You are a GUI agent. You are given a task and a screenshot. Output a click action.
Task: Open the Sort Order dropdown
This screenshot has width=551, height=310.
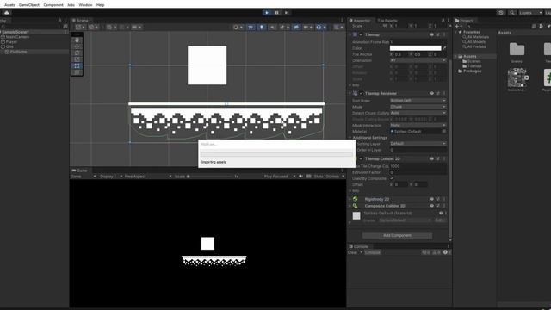point(418,101)
